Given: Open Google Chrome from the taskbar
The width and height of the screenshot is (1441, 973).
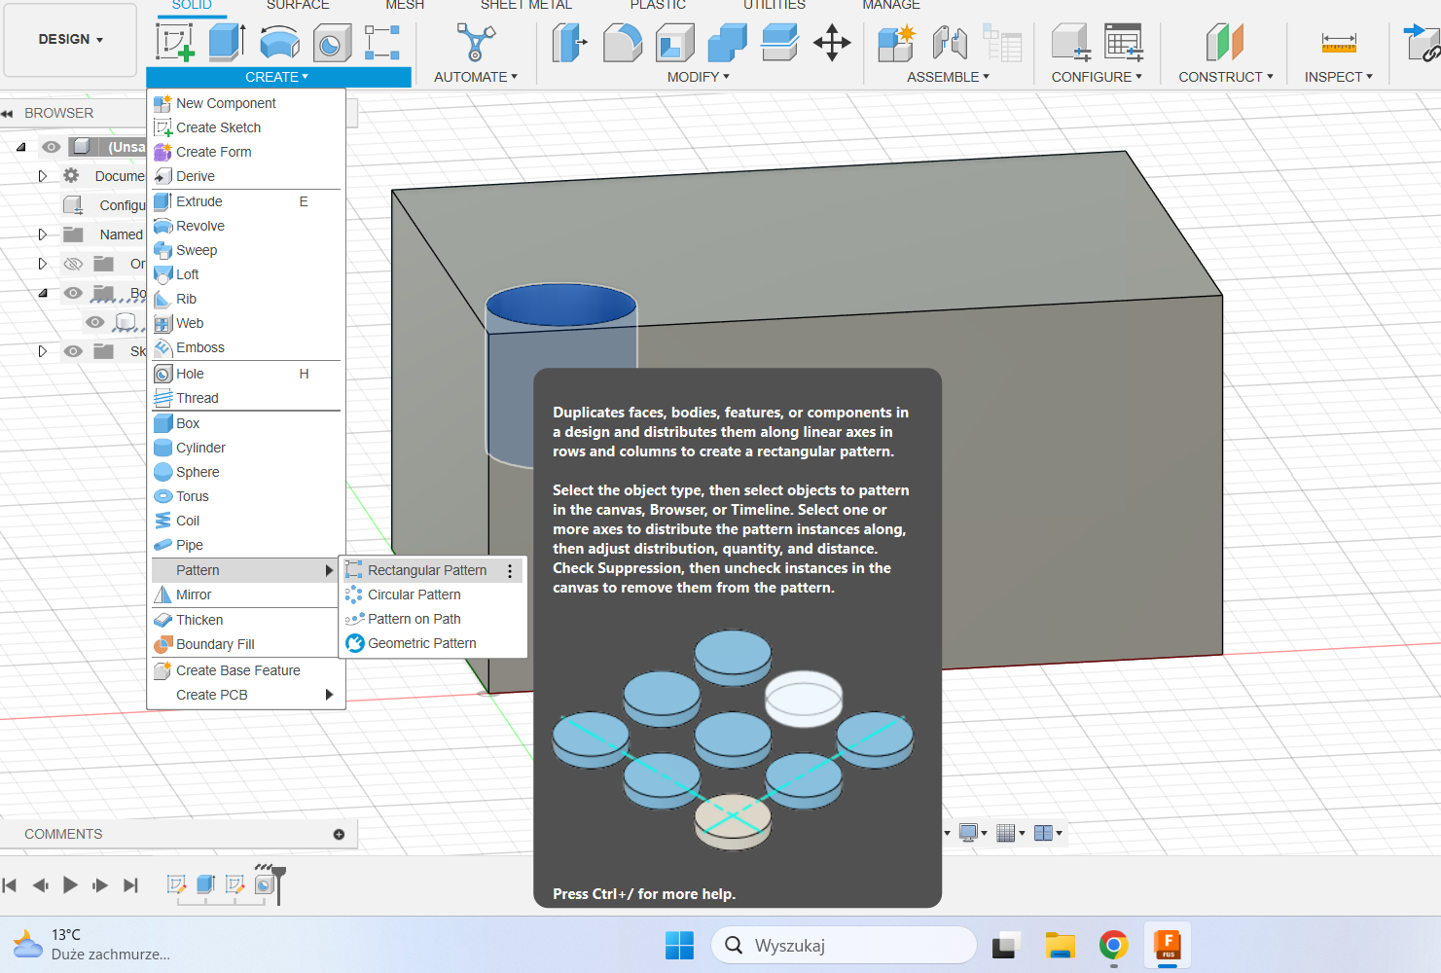Looking at the screenshot, I should (x=1113, y=945).
